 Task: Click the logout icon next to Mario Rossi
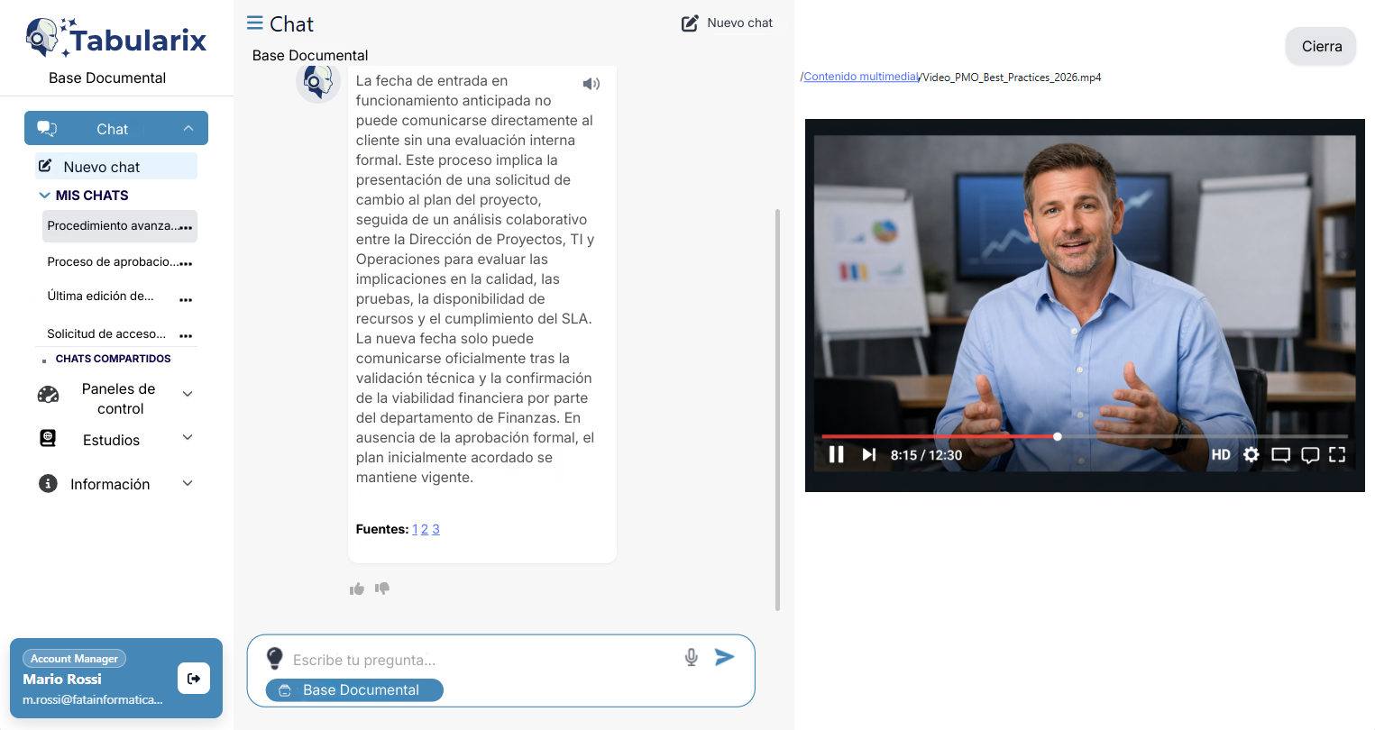pyautogui.click(x=194, y=679)
